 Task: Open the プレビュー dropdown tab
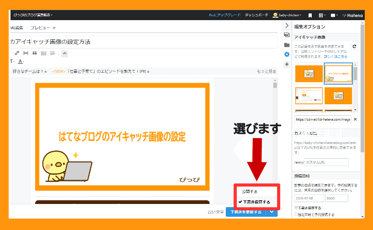coord(43,28)
